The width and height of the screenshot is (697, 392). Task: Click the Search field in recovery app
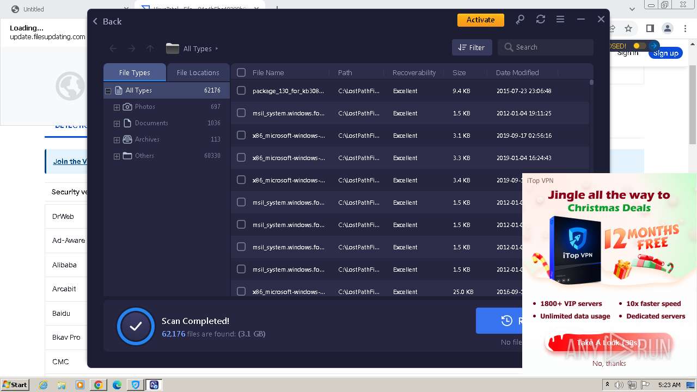[546, 47]
